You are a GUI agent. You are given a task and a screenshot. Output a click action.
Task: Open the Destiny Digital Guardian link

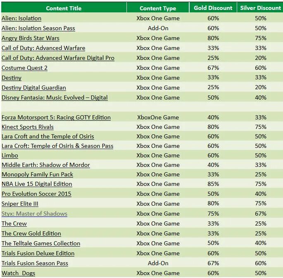(x=34, y=88)
